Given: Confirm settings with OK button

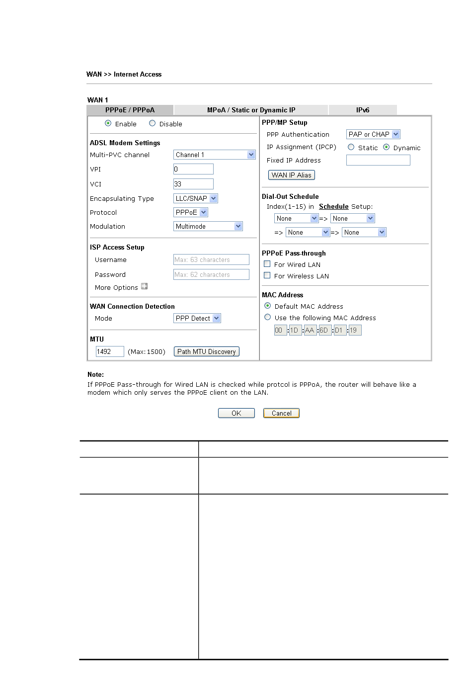Looking at the screenshot, I should (236, 413).
